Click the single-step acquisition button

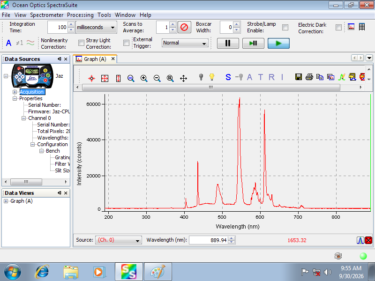click(x=253, y=43)
